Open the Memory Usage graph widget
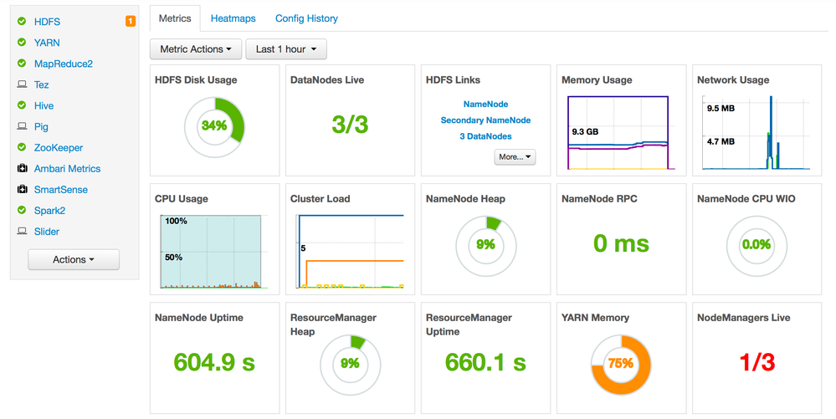This screenshot has width=836, height=419. (622, 133)
